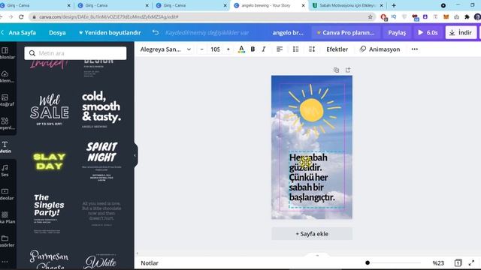Increase the font size with plus
The height and width of the screenshot is (270, 481).
point(228,49)
